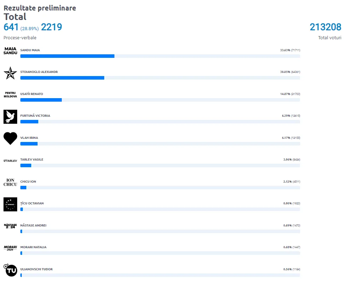Click the 213208 total votes number

point(325,27)
